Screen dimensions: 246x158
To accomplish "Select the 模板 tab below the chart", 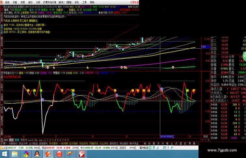I will [x=11, y=140].
